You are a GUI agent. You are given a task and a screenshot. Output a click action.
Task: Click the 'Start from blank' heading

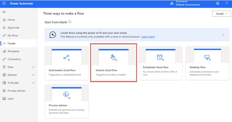click(x=56, y=22)
